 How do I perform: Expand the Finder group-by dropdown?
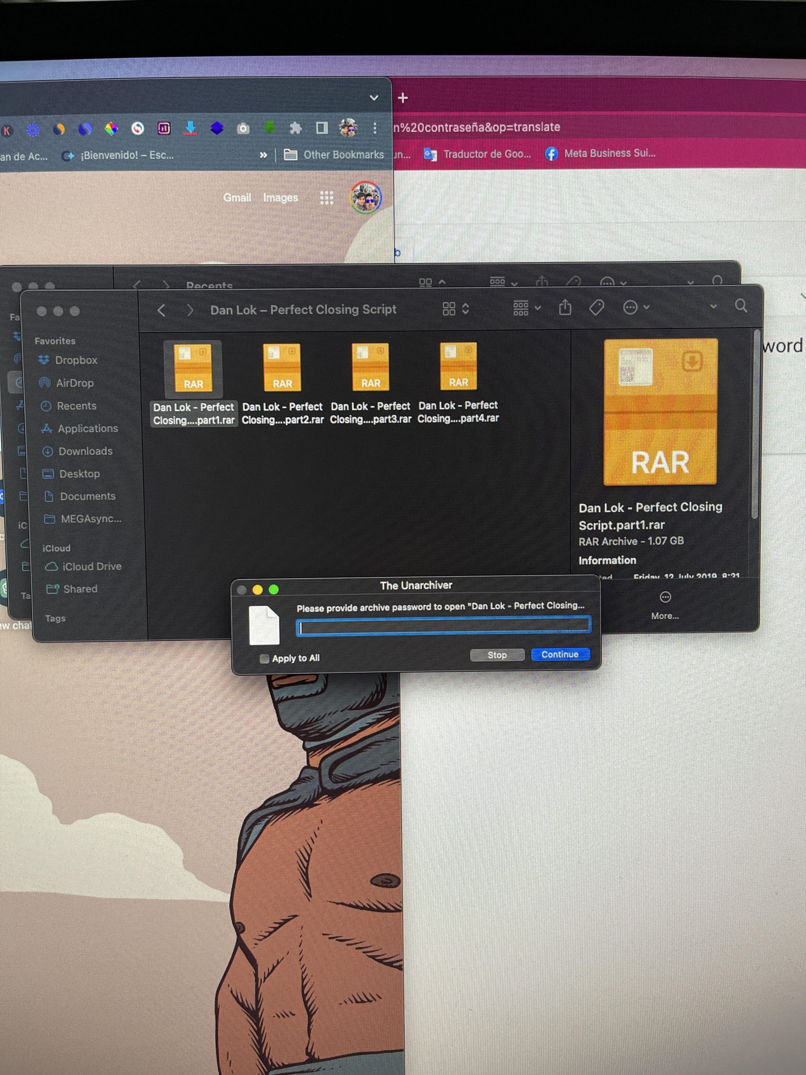pos(527,308)
